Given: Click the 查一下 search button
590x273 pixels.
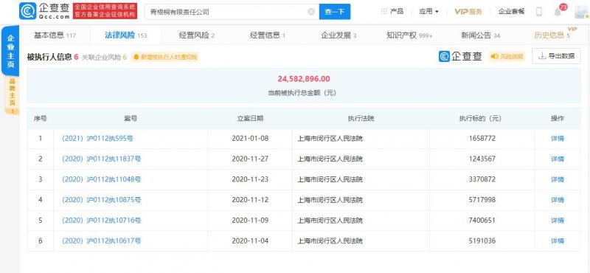Looking at the screenshot, I should [x=335, y=12].
